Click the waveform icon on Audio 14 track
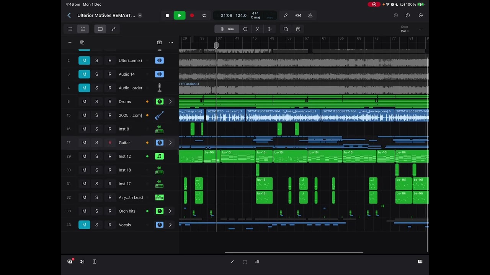The image size is (490, 275). point(160,74)
